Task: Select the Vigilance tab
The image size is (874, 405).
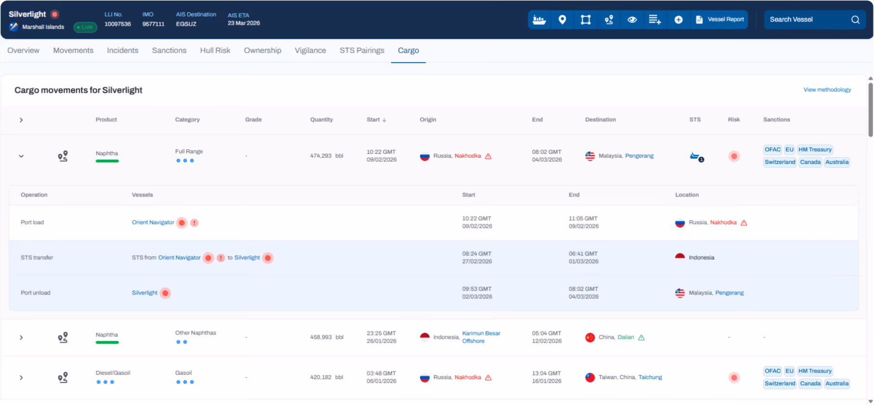Action: pyautogui.click(x=310, y=50)
